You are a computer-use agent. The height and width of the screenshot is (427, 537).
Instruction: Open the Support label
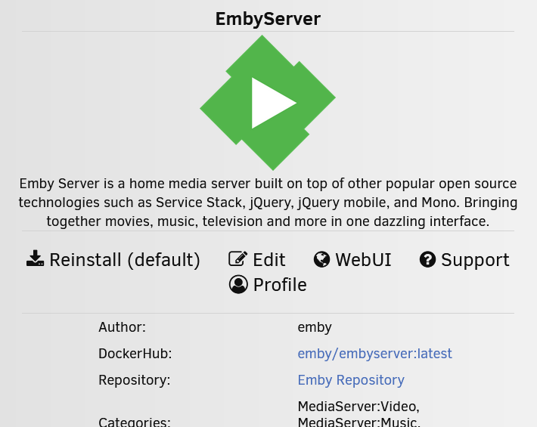475,261
